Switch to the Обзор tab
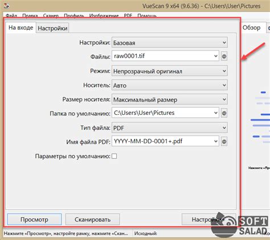The height and width of the screenshot is (240, 270). [x=252, y=28]
